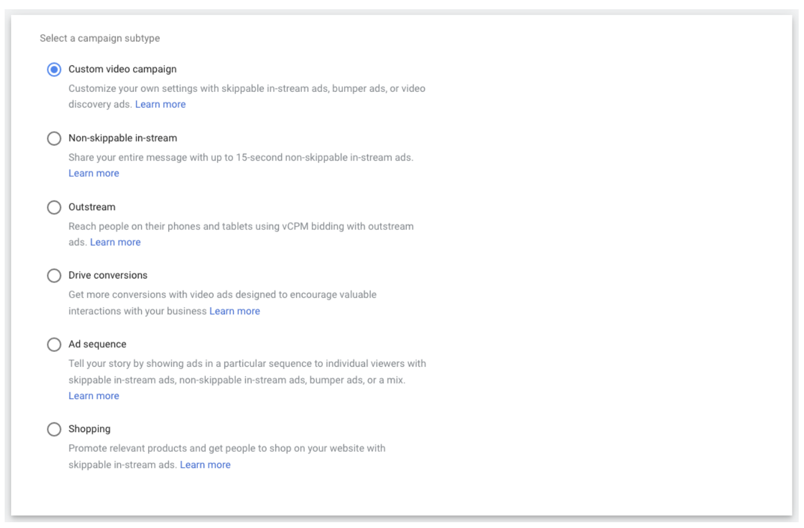Screen dimensions: 804x528
Task: Click the "Outstream" option label
Action: pyautogui.click(x=91, y=207)
